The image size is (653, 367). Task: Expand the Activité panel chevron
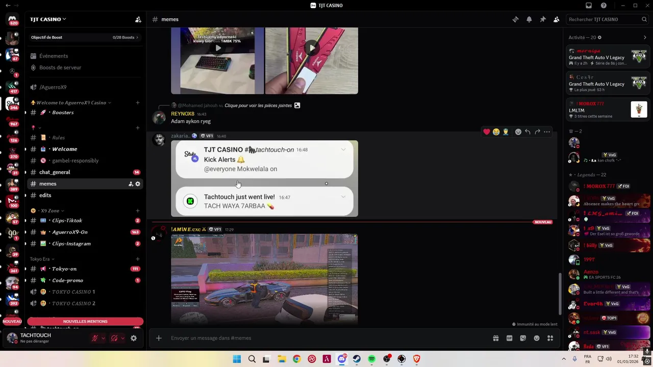[x=645, y=38]
